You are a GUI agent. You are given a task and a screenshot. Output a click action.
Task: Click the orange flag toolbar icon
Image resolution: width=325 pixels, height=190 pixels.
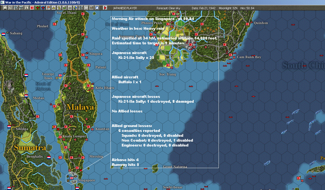[48, 8]
